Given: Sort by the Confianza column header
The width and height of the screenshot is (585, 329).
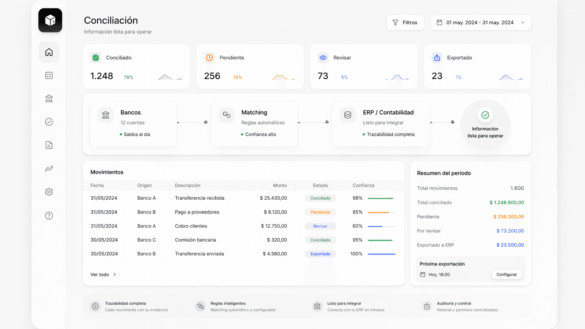Looking at the screenshot, I should [x=364, y=185].
